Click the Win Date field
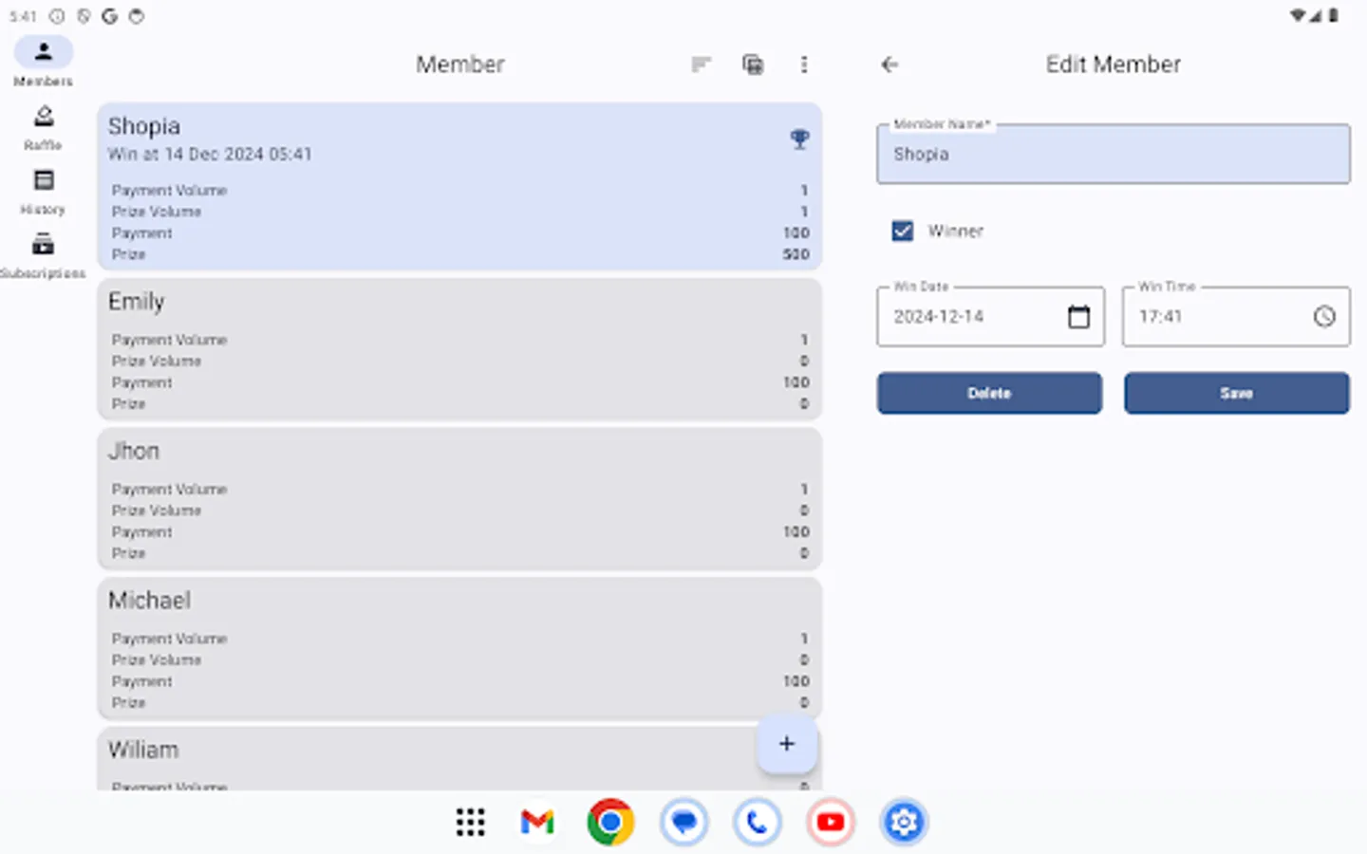The width and height of the screenshot is (1367, 854). (x=990, y=316)
